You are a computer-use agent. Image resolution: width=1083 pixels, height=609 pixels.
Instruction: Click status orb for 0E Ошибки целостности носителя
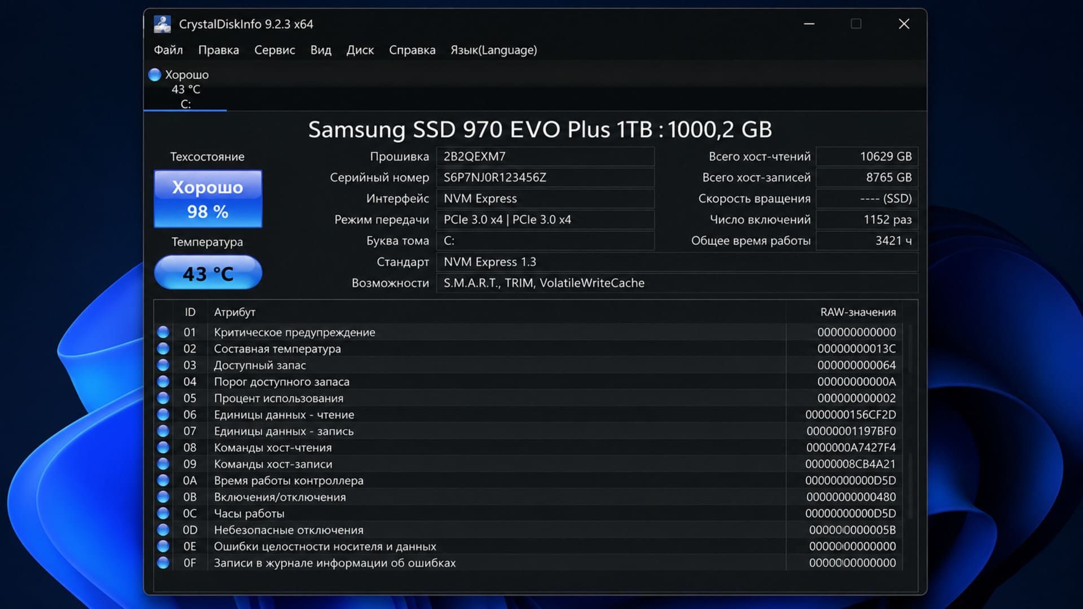click(x=163, y=546)
